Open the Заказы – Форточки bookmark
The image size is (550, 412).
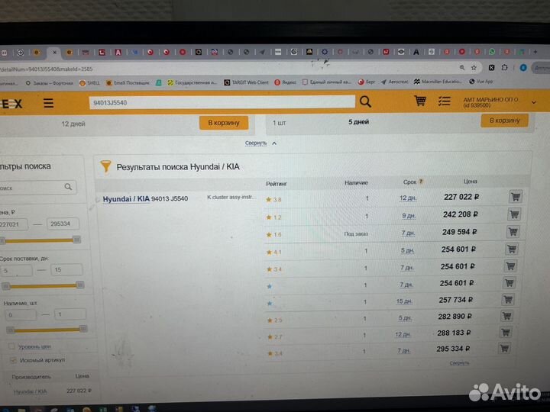pos(50,83)
